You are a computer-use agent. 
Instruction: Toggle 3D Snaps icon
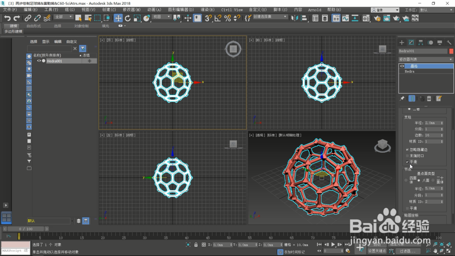pyautogui.click(x=208, y=18)
